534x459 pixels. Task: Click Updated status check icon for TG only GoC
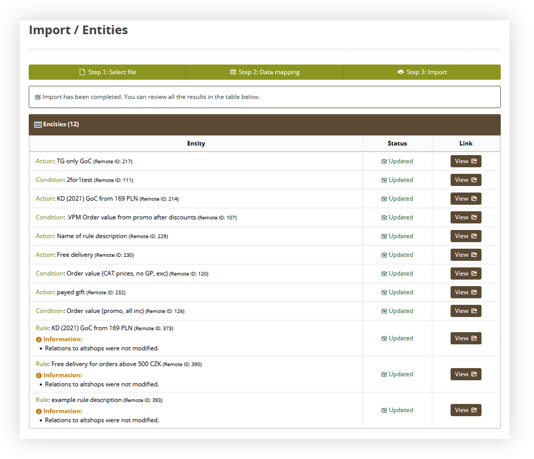tap(384, 162)
